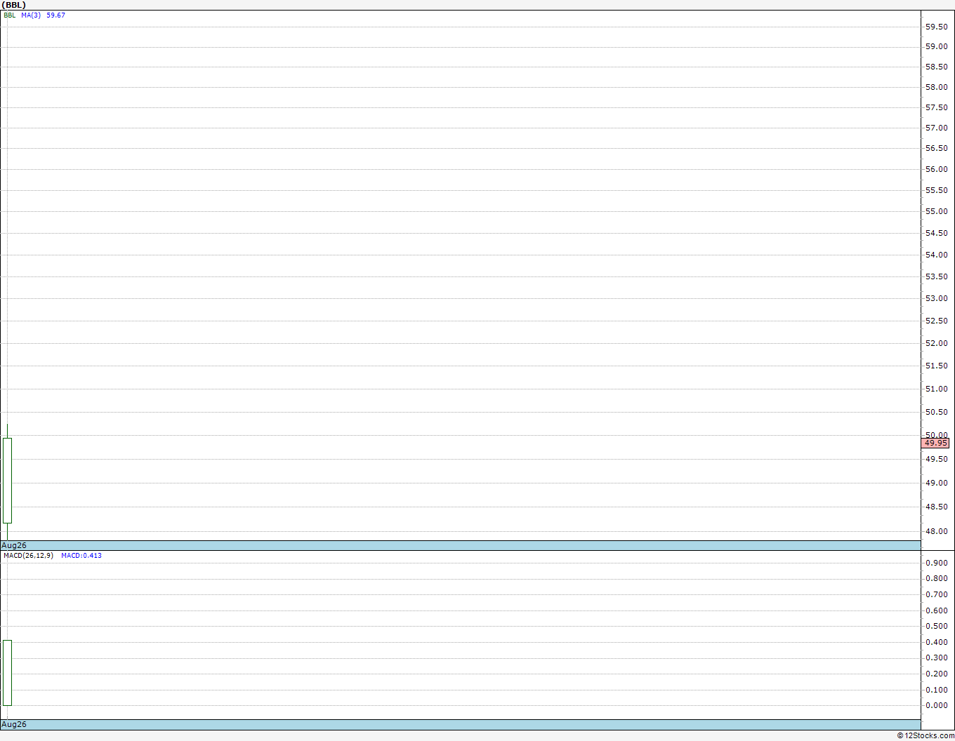Click the Aug26 date label under price chart
955x741 pixels.
pos(14,545)
